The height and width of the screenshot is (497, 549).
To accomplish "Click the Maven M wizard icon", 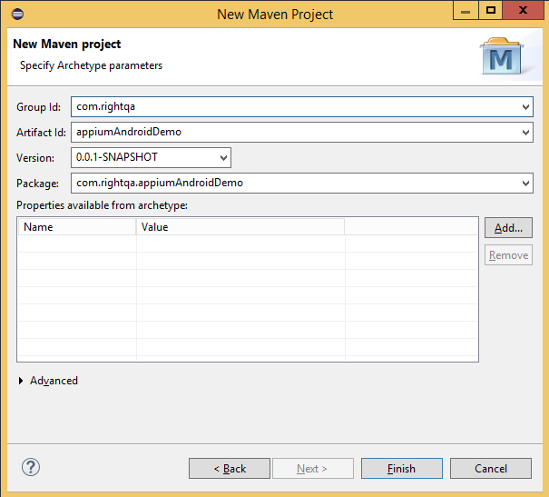I will click(x=502, y=56).
